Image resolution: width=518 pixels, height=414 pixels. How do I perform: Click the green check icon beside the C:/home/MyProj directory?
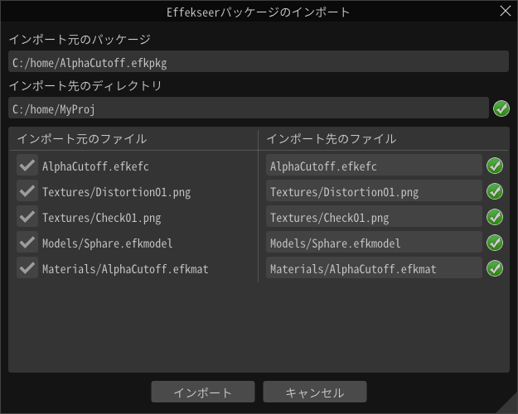[x=501, y=108]
